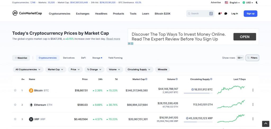Click info icon beside XRP supply
This screenshot has height=129, width=271.
click(x=187, y=118)
